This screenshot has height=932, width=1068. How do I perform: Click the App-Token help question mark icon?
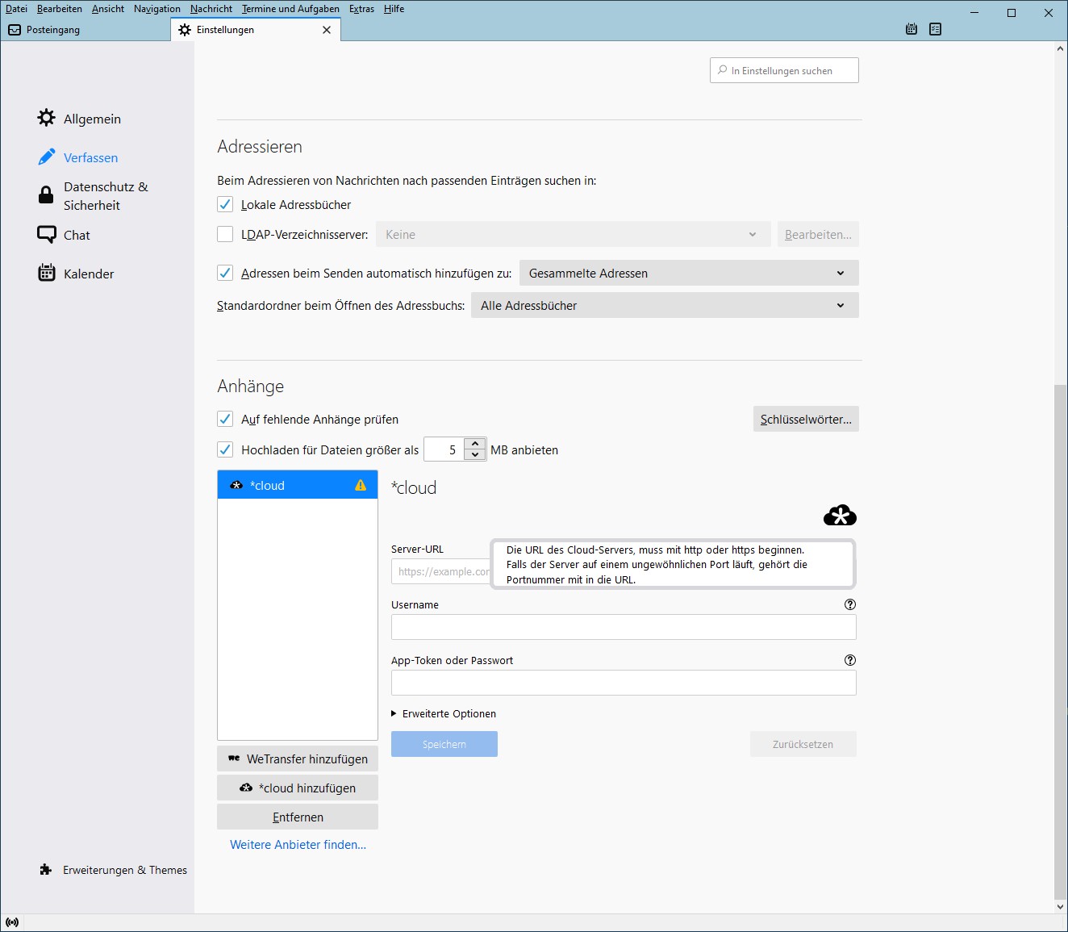click(849, 660)
